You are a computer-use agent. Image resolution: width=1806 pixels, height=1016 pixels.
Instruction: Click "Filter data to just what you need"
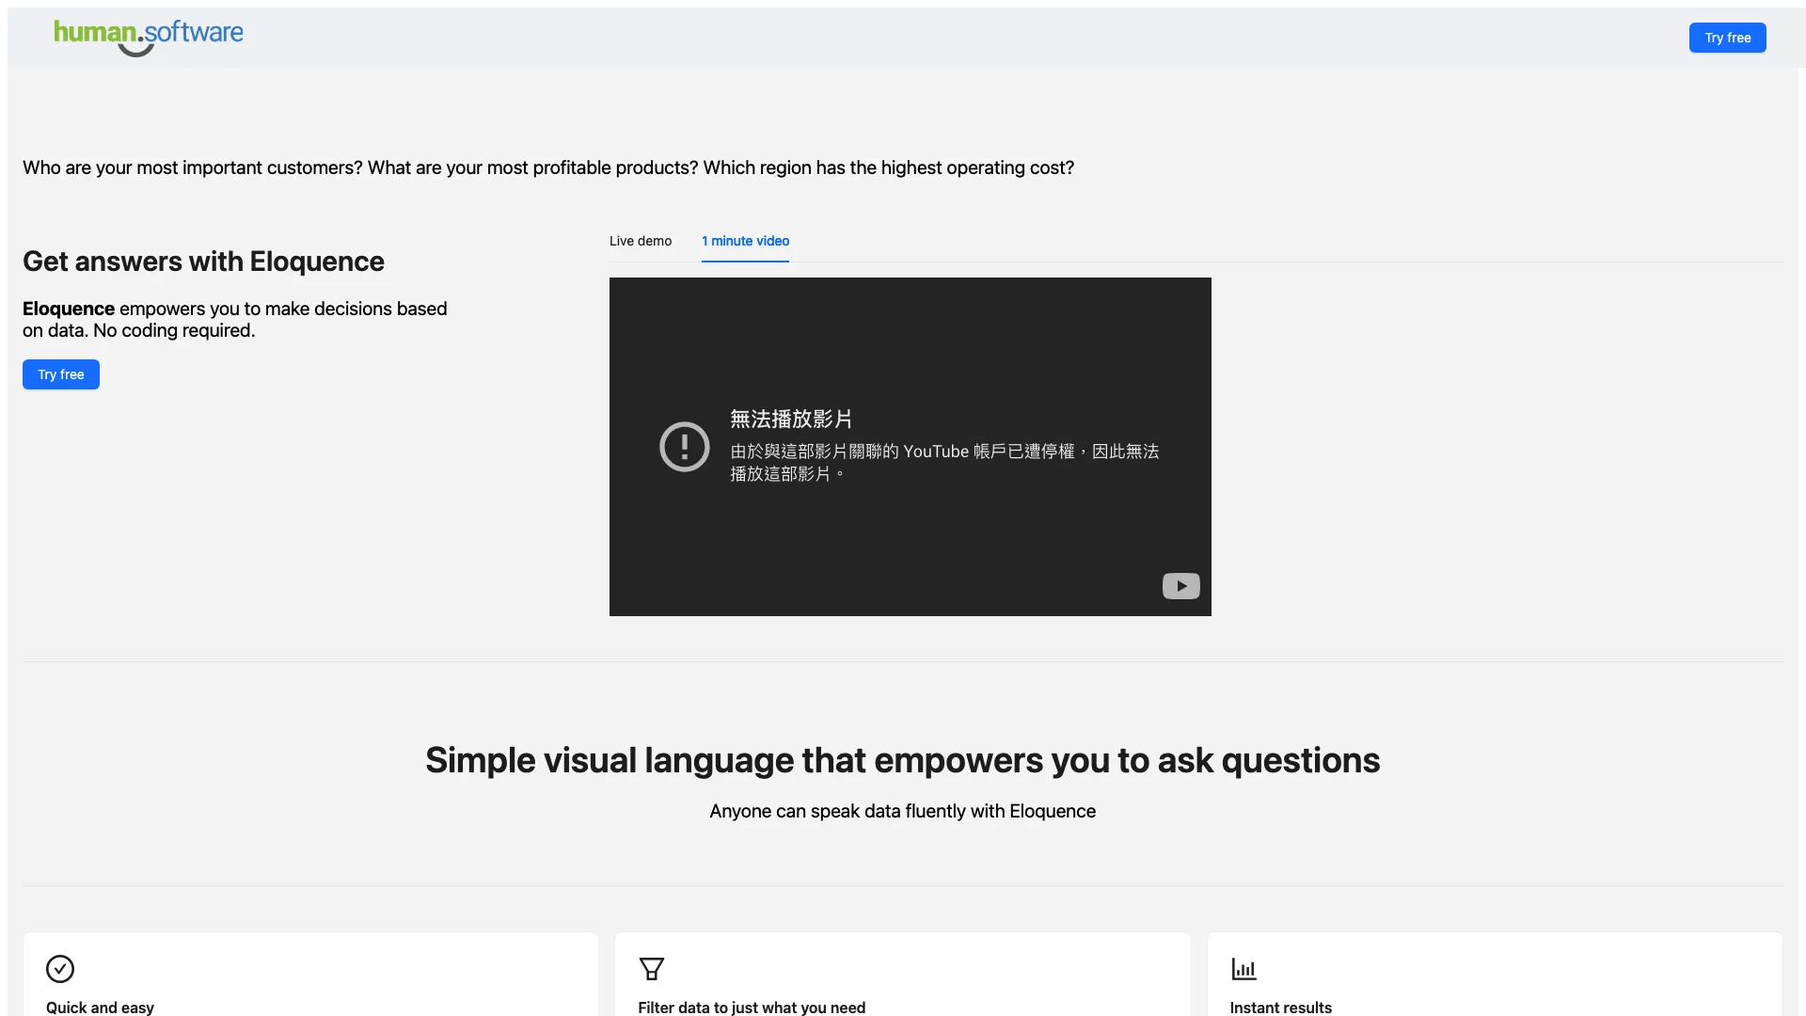pyautogui.click(x=752, y=1008)
